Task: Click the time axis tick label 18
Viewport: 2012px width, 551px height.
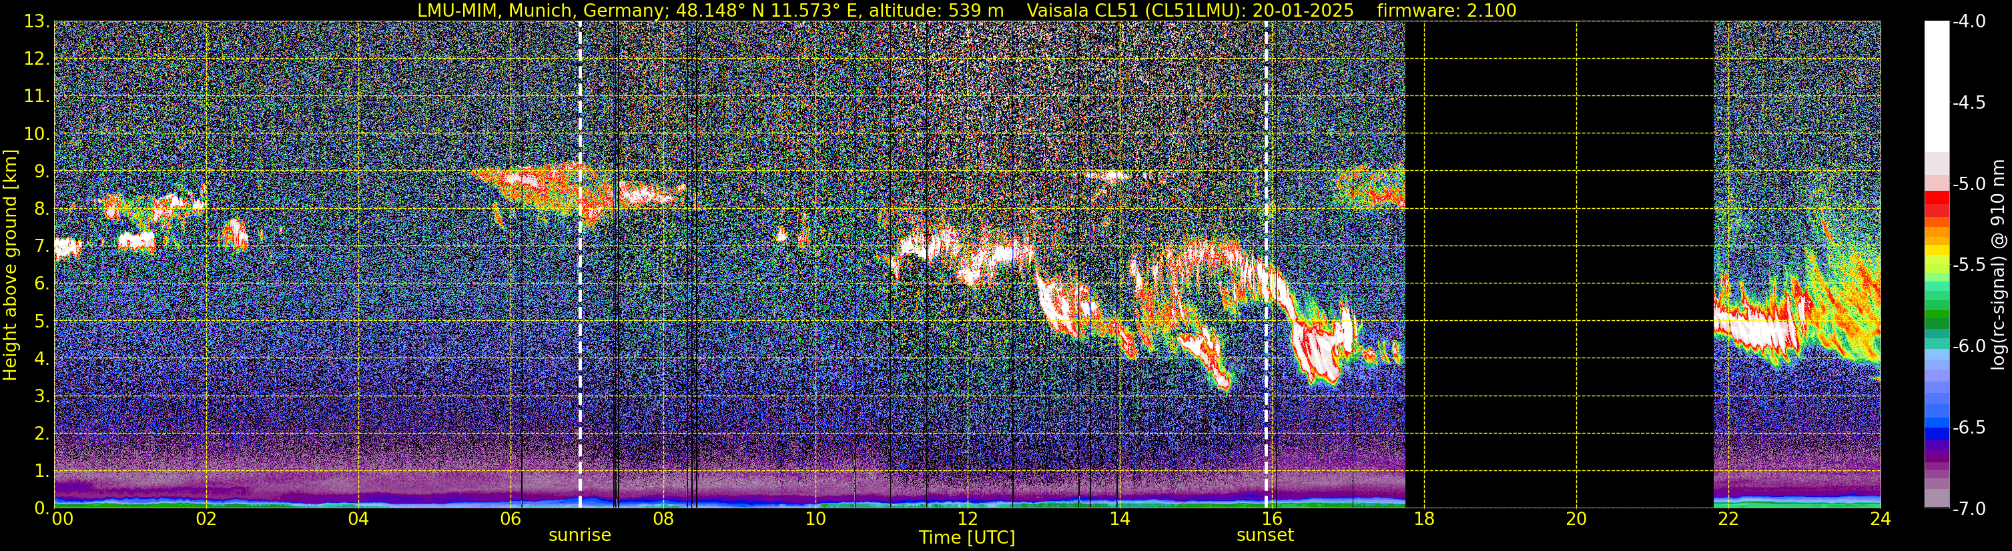Action: (x=1425, y=519)
